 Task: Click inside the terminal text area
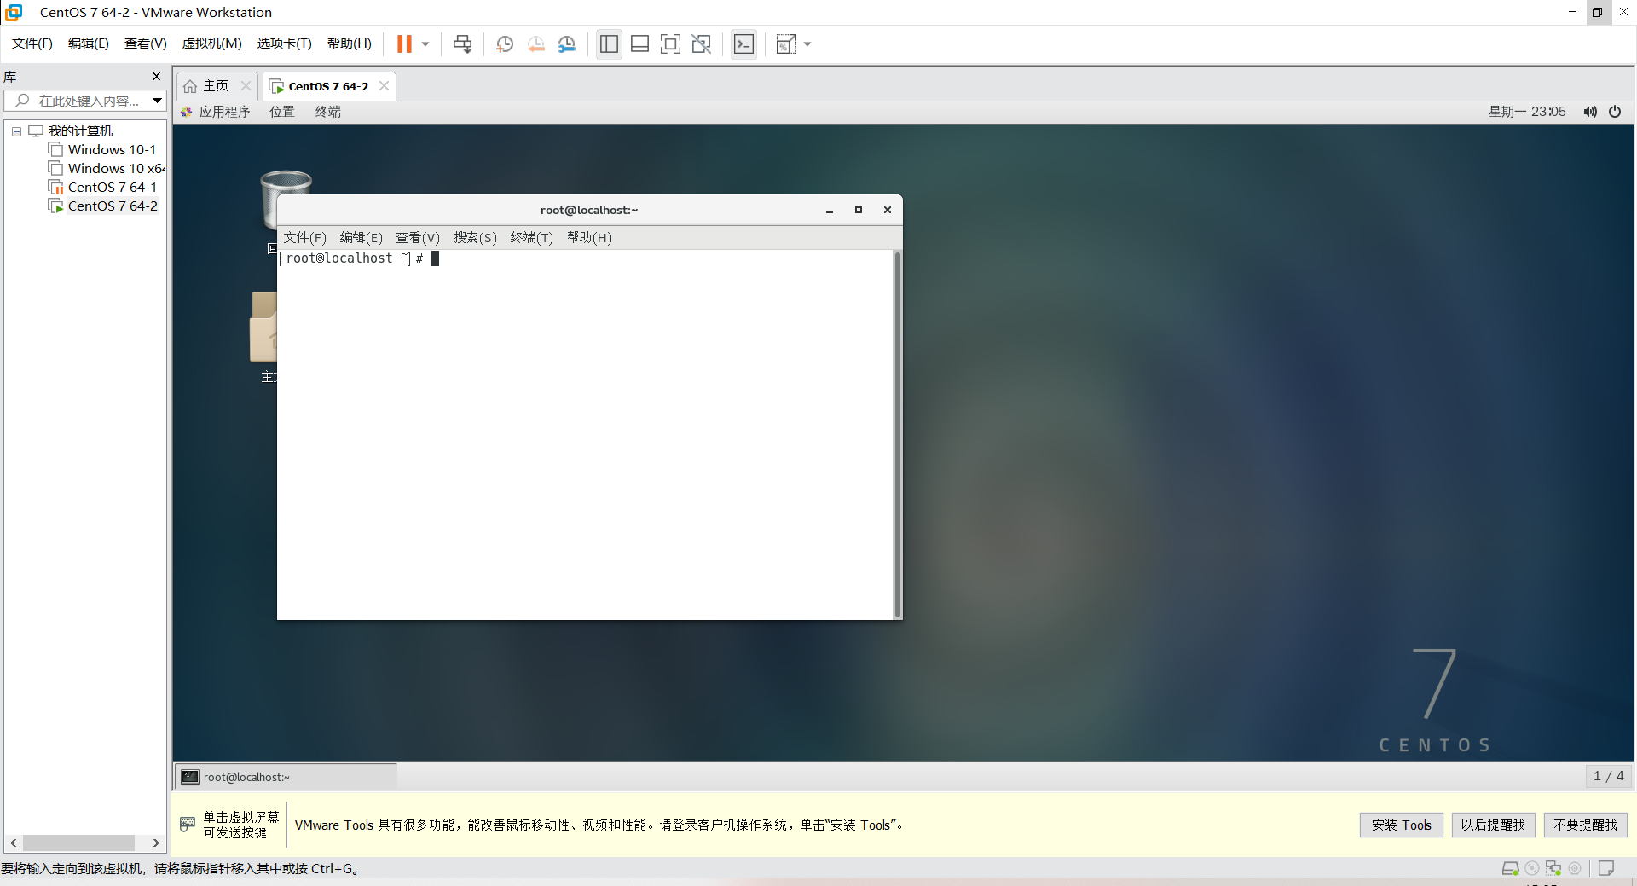585,434
